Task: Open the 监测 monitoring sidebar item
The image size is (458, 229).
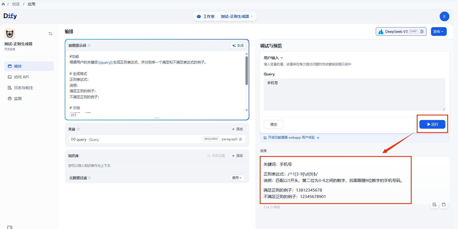Action: pos(29,98)
